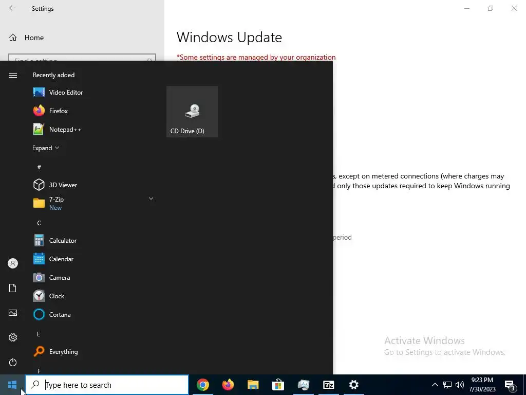Open Microsoft Store from the taskbar

(x=278, y=385)
